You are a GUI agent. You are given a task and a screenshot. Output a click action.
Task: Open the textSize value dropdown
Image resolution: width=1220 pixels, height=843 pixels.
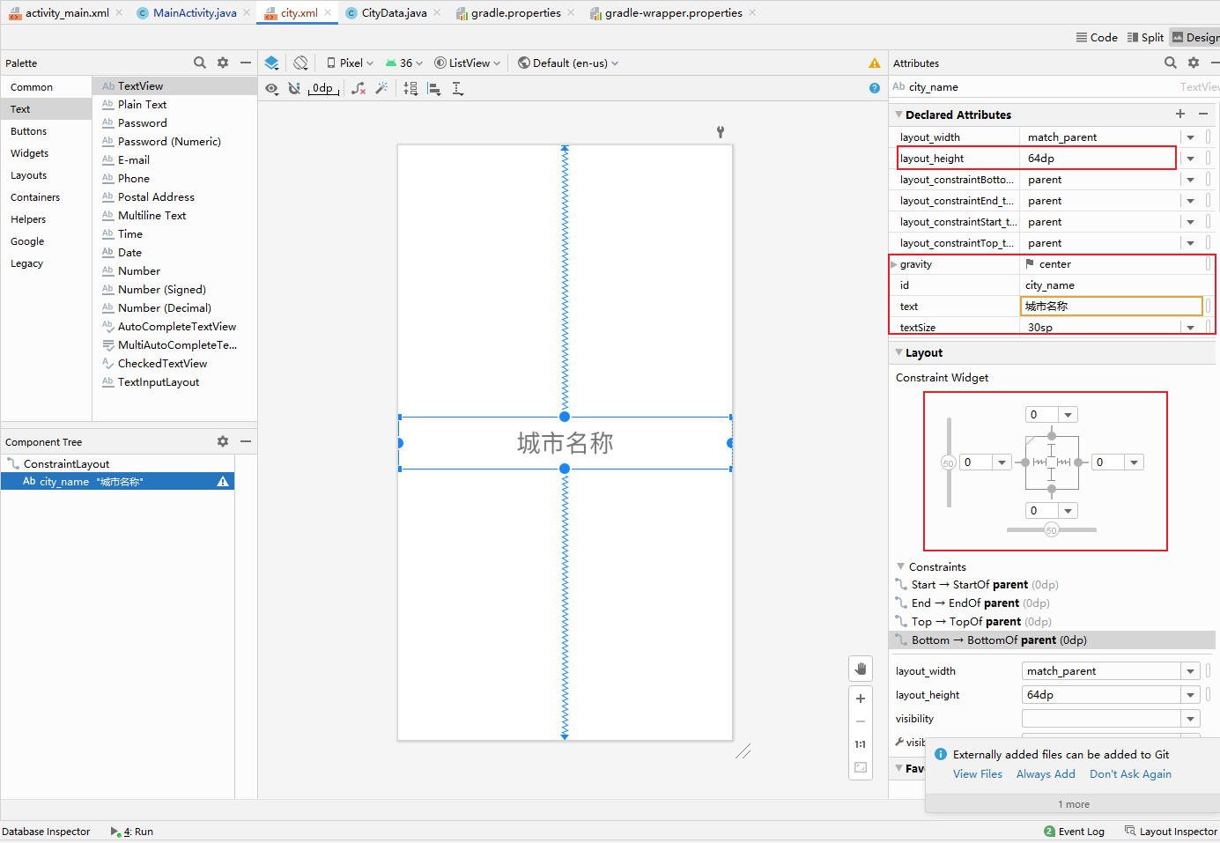pos(1190,328)
